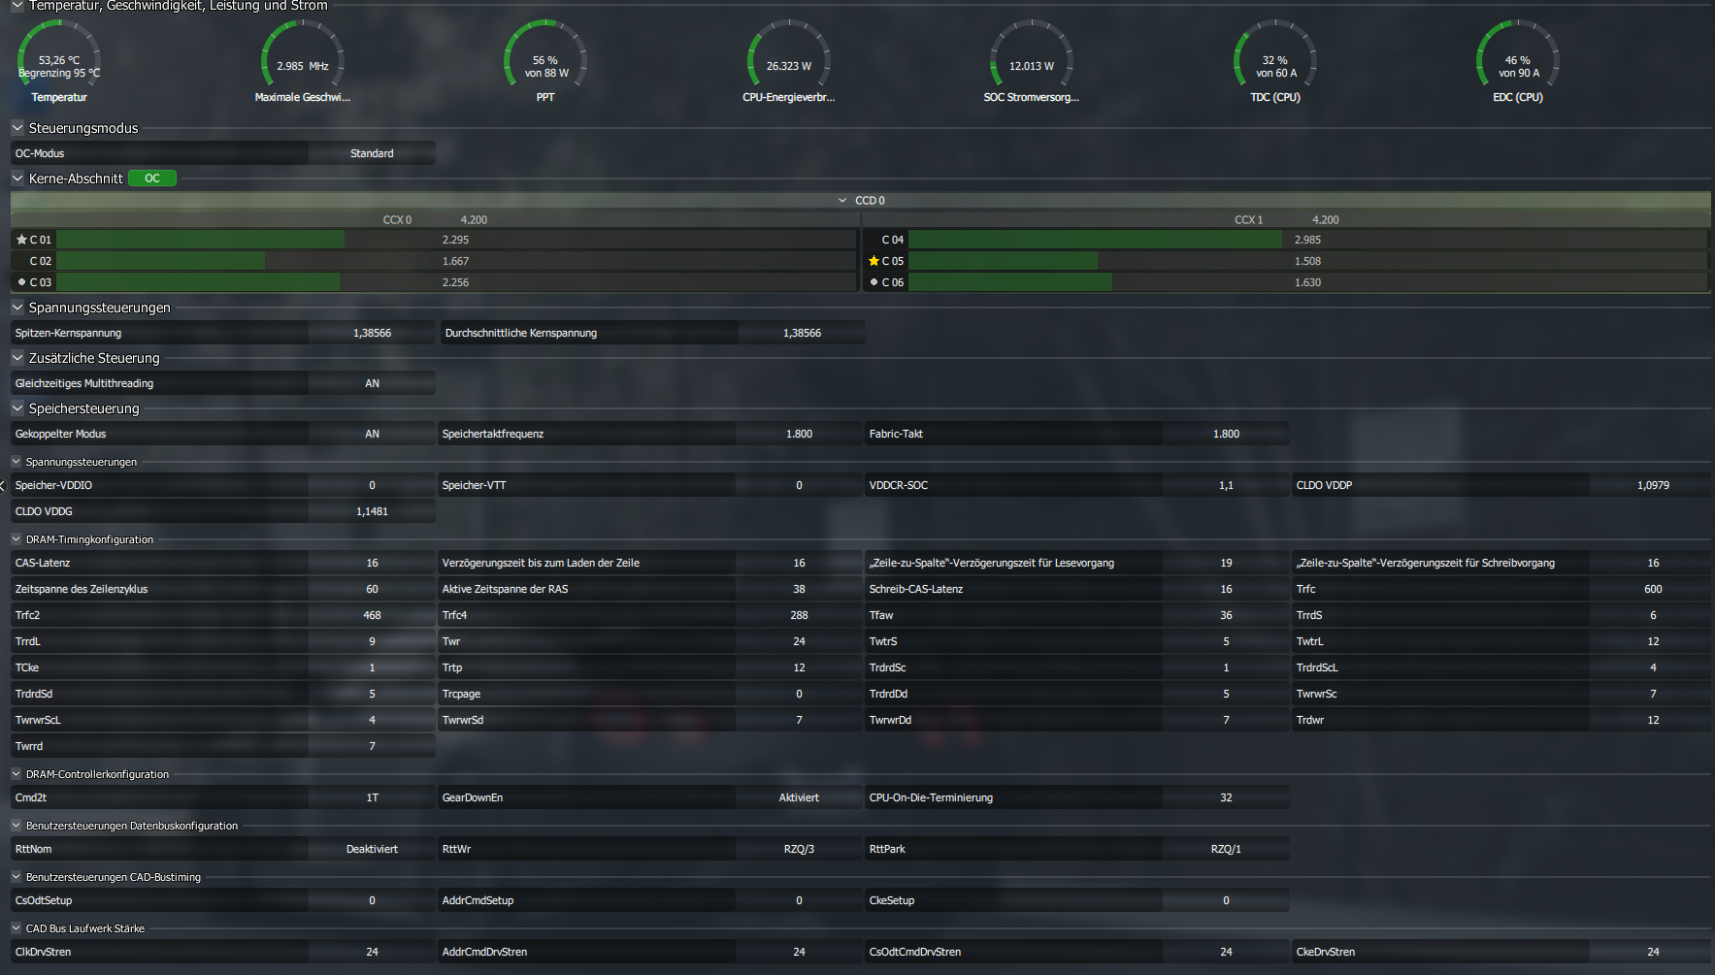Screen dimensions: 1715x975
Task: Collapse the Speichersteuerung section
Action: 17,407
